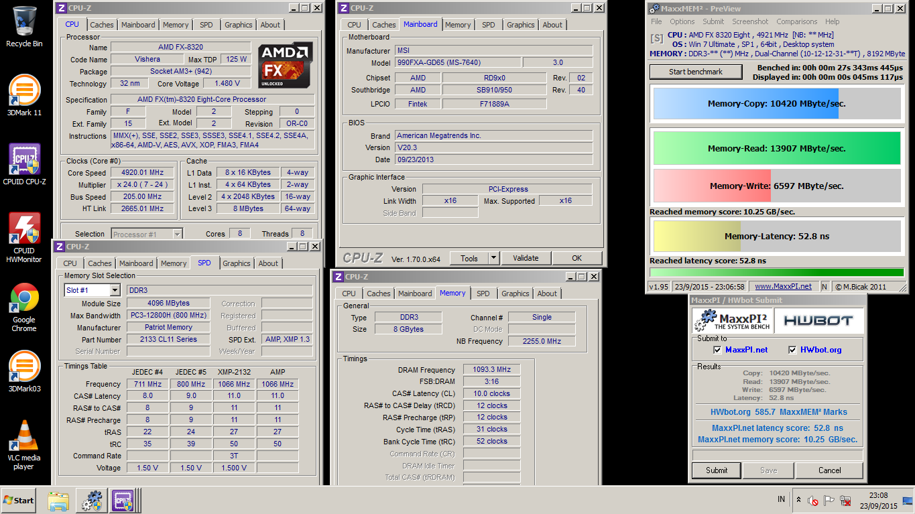Click MaxxMEM² title bar app icon
The image size is (915, 514).
[654, 8]
